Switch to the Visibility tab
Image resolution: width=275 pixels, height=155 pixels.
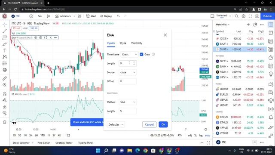[x=137, y=43]
